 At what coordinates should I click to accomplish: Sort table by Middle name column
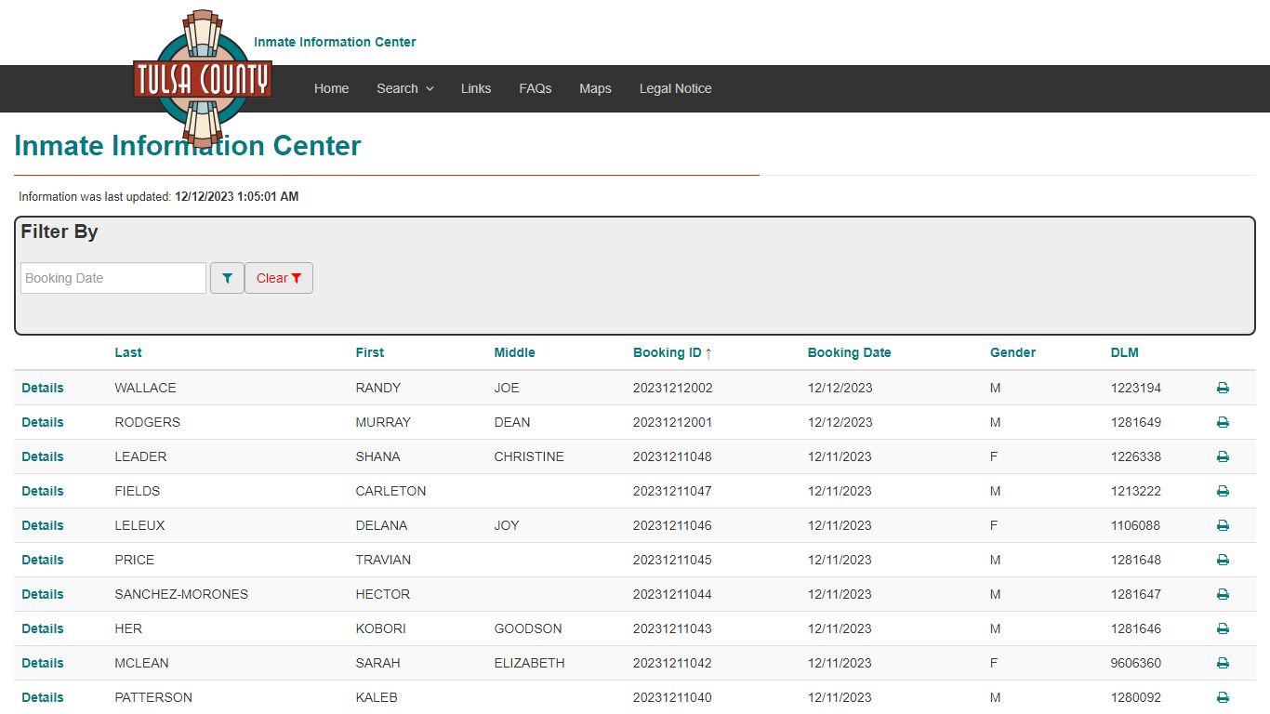pos(514,352)
